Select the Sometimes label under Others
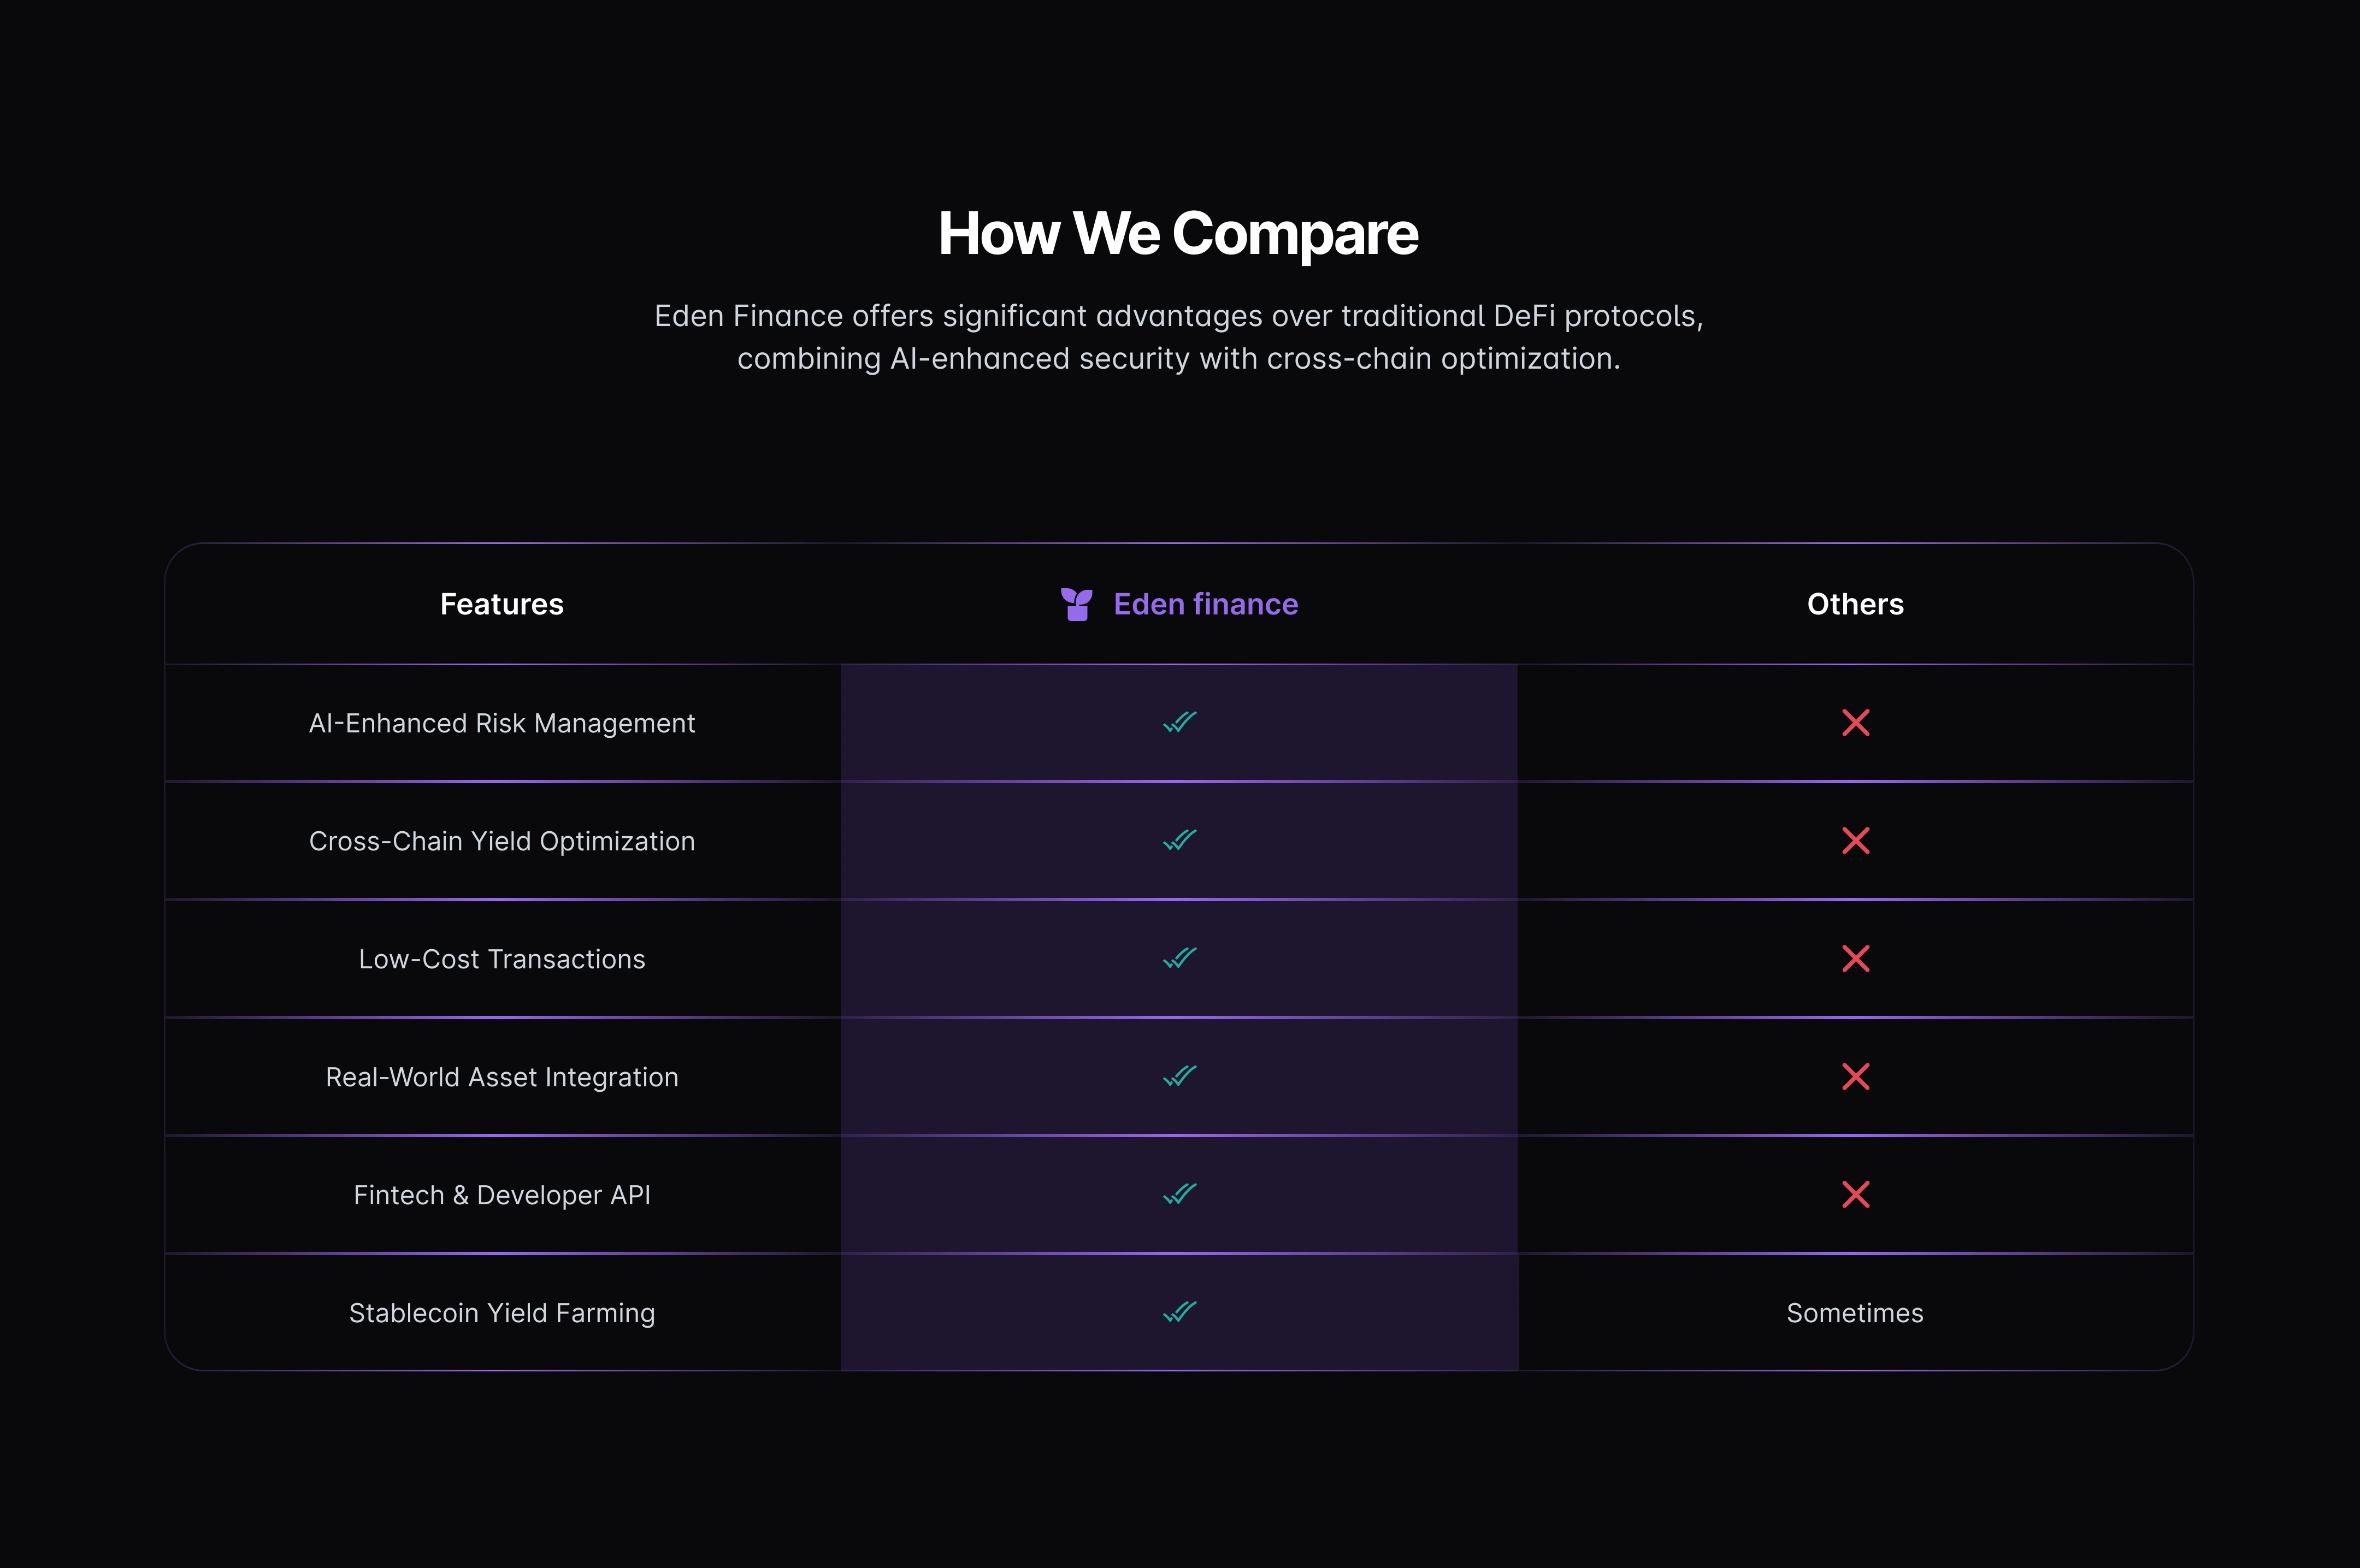 pos(1855,1312)
